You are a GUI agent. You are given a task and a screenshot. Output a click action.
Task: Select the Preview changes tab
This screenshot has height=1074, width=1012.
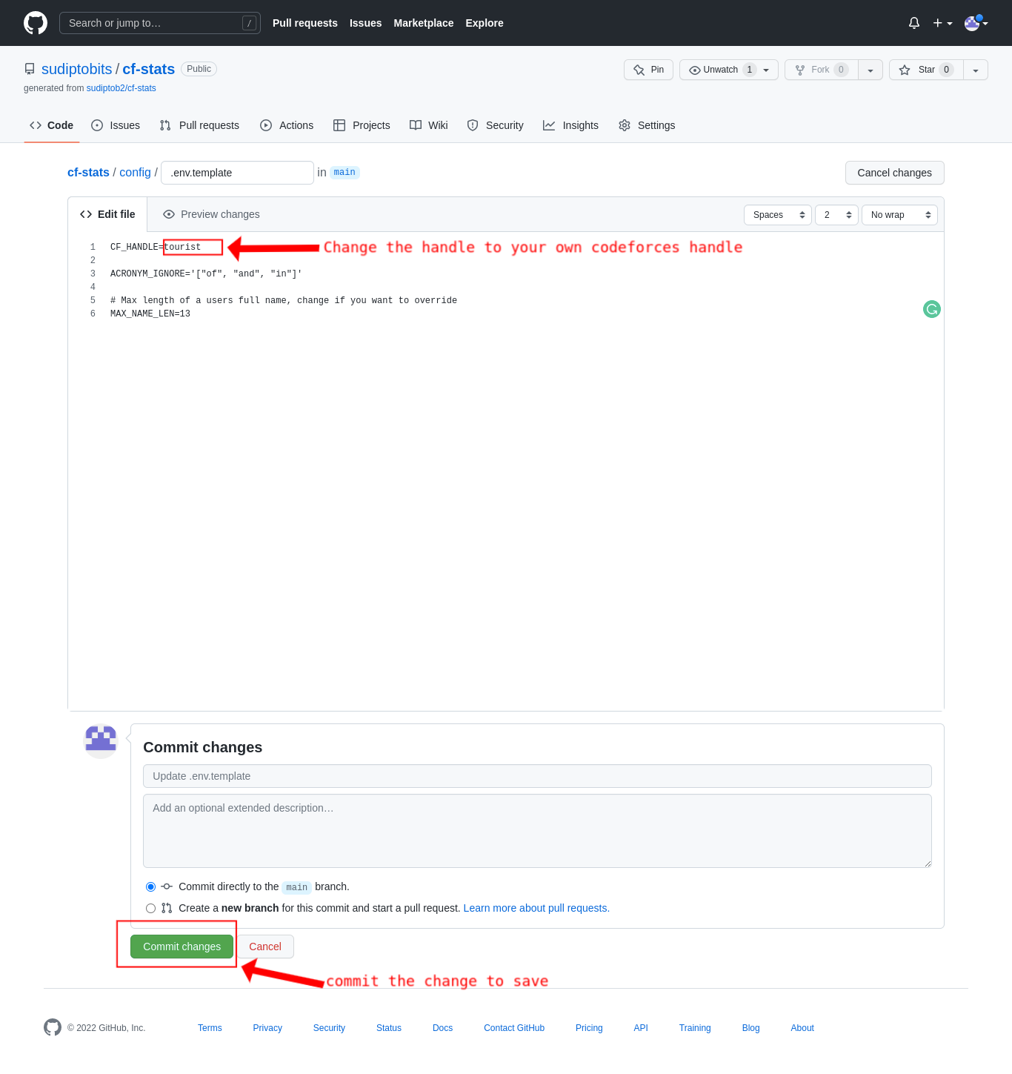point(211,214)
